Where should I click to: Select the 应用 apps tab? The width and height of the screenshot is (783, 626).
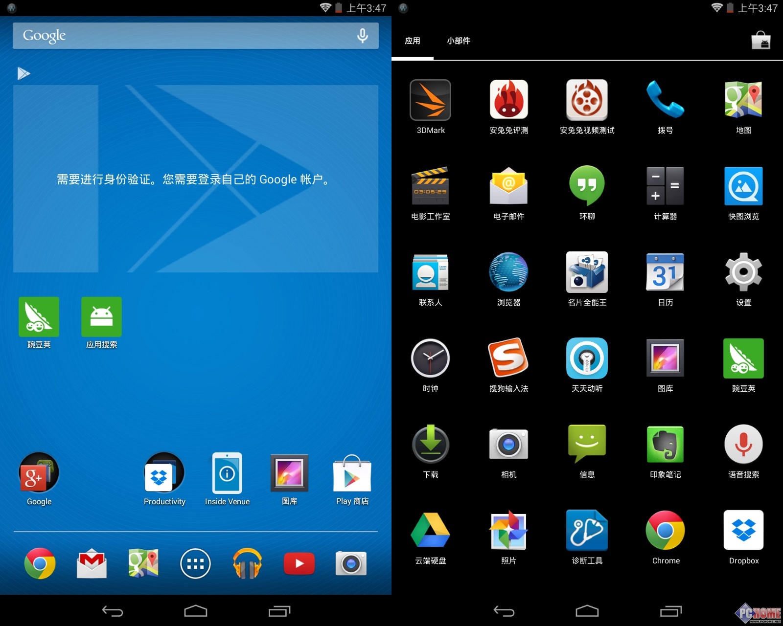pyautogui.click(x=413, y=41)
